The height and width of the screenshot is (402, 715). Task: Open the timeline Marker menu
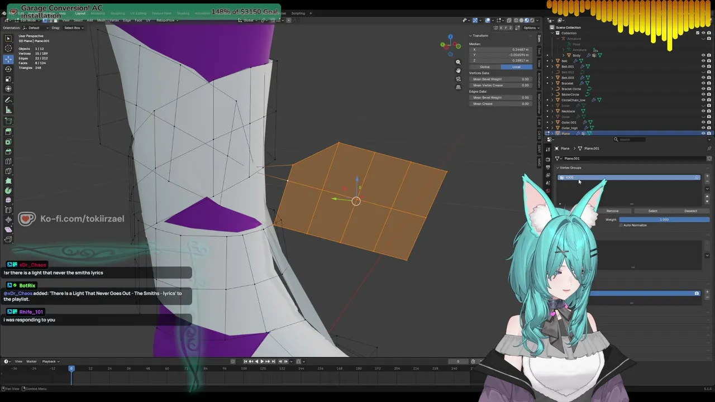point(31,361)
